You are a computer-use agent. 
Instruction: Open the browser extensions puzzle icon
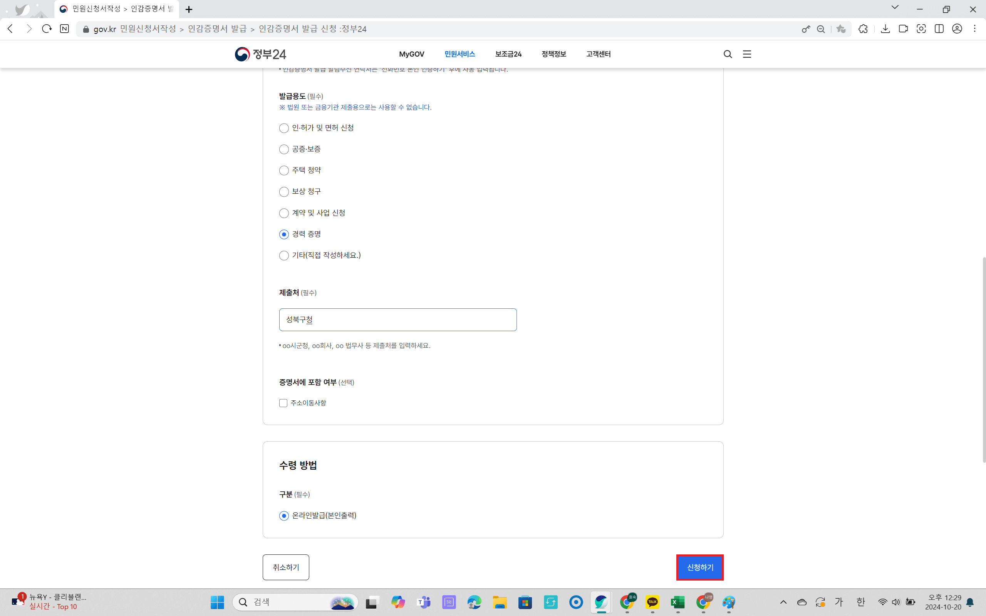[863, 29]
